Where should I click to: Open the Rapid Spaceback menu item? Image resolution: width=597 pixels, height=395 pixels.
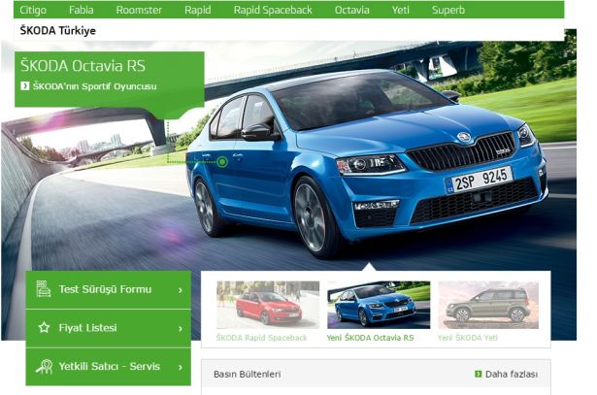tap(273, 10)
